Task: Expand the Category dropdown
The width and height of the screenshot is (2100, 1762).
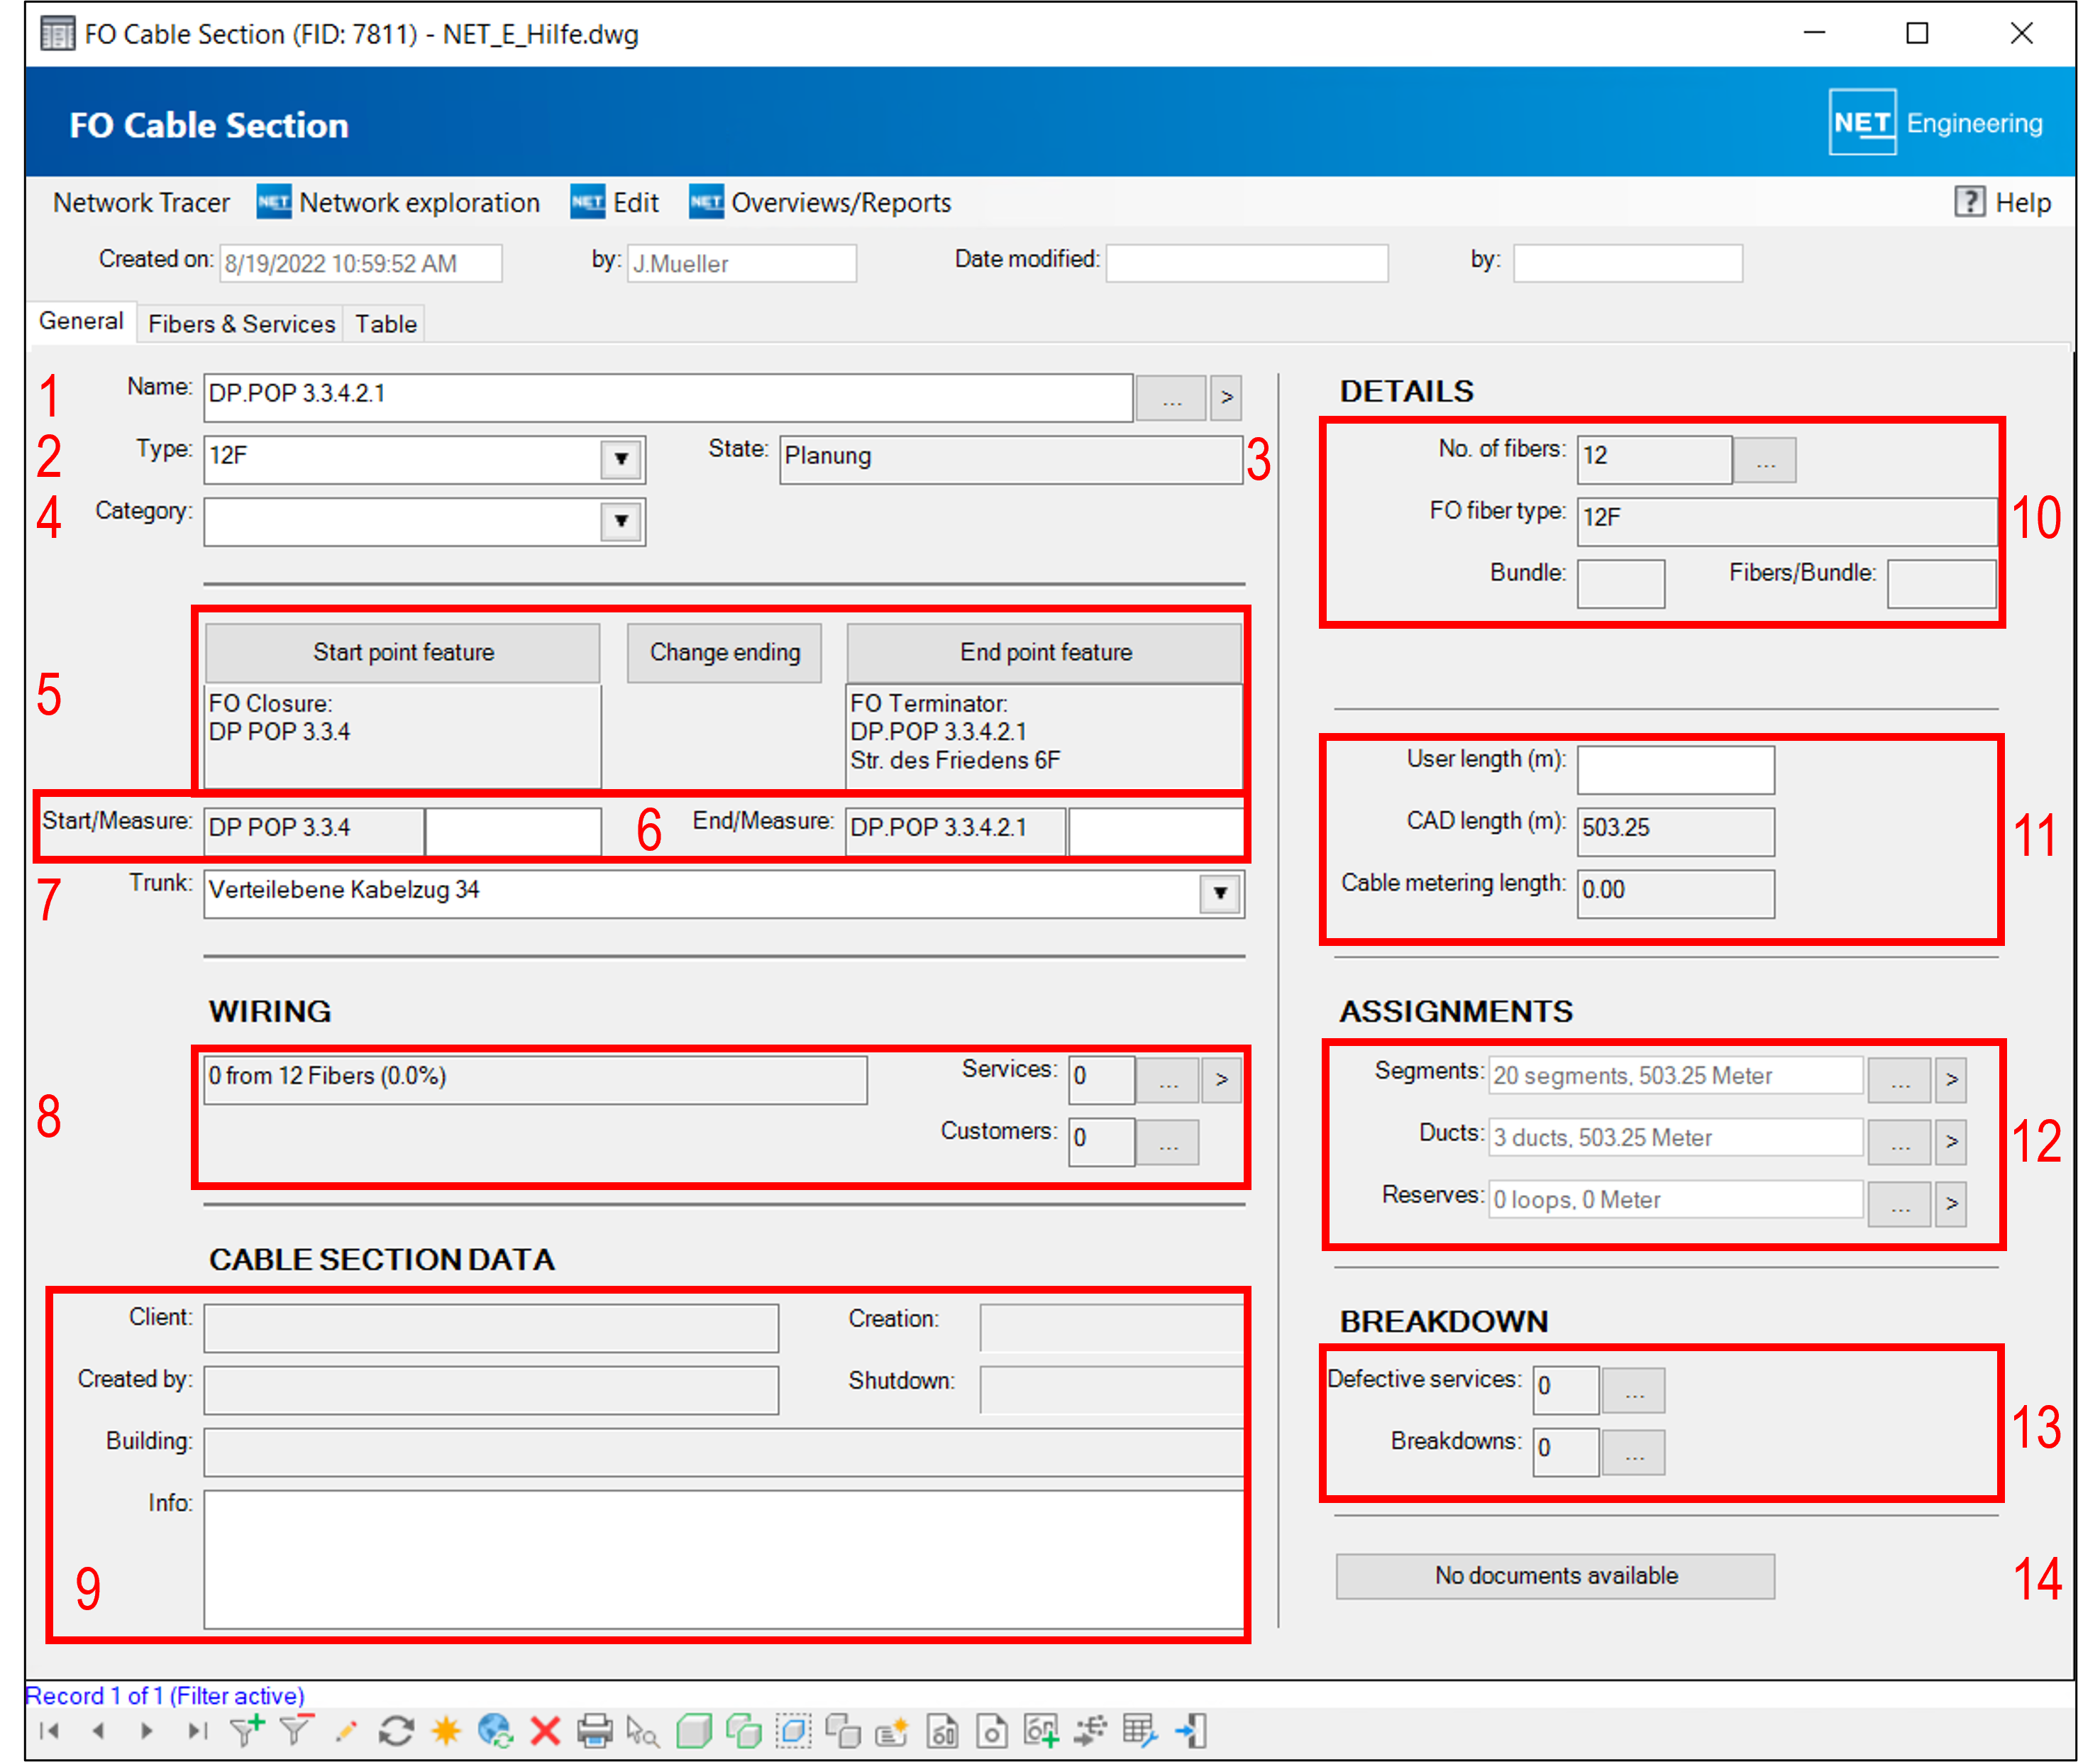Action: click(x=621, y=521)
